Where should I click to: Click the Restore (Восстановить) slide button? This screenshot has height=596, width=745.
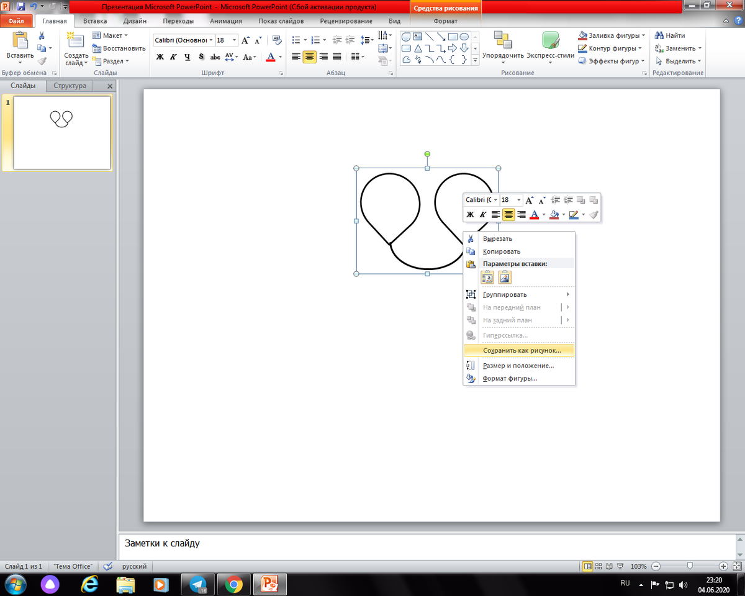(x=119, y=48)
